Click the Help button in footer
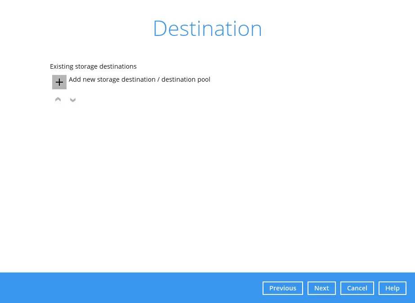Screen dimensions: 415x303 tap(392, 288)
